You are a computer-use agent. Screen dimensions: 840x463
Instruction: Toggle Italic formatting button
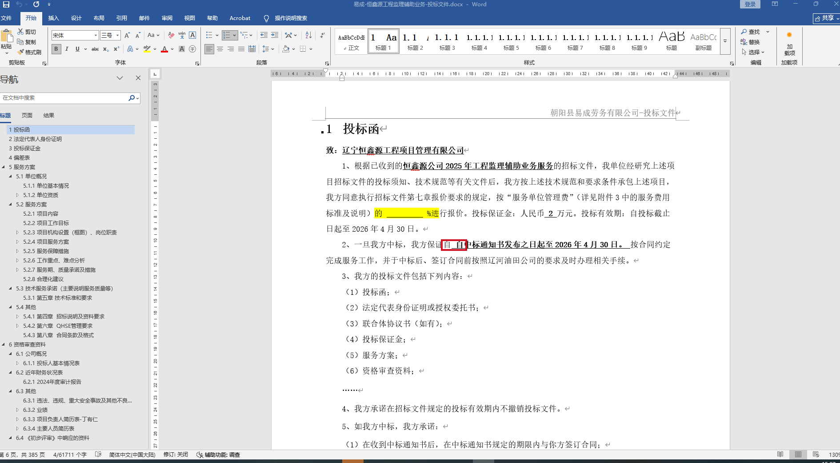[67, 49]
